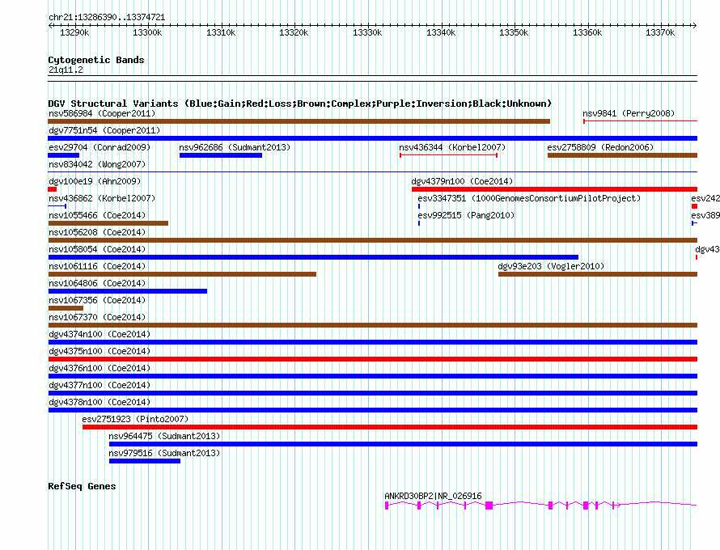Click the dgv4379n100 (Coe2014) red bar
Screen dimensions: 720x550
tap(554, 189)
